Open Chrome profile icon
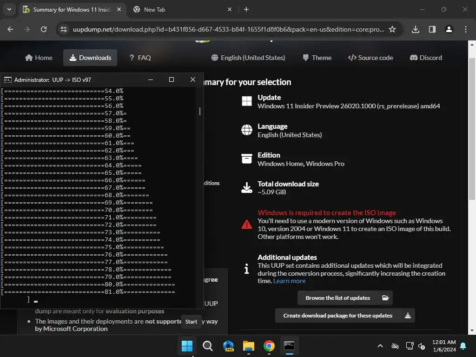 pyautogui.click(x=449, y=29)
